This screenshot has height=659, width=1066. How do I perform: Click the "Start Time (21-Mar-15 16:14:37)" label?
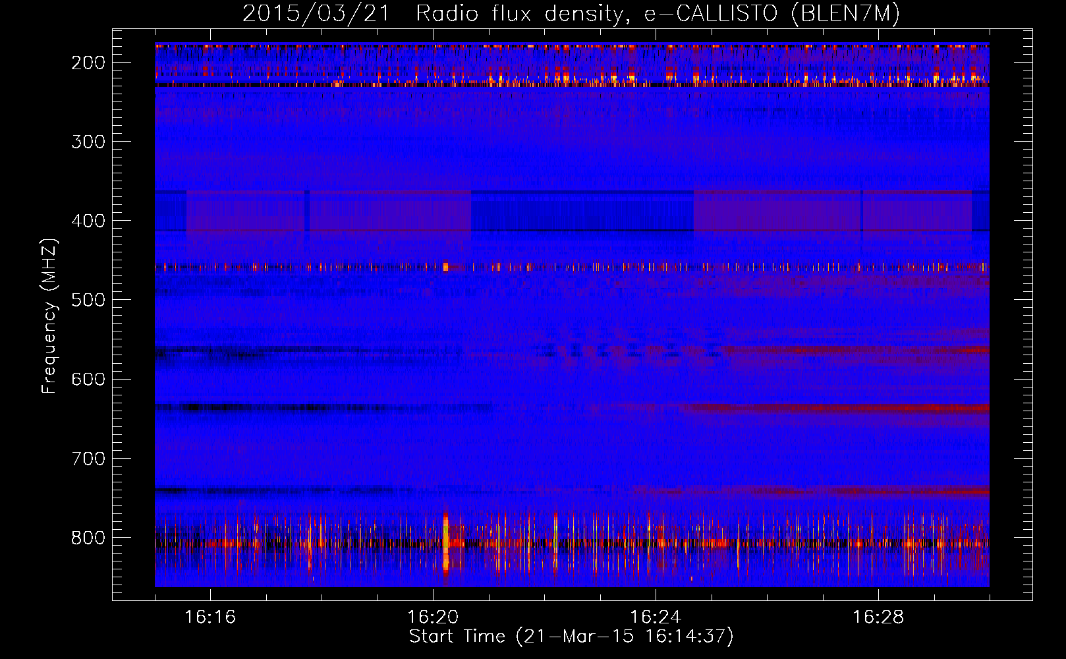coord(571,637)
